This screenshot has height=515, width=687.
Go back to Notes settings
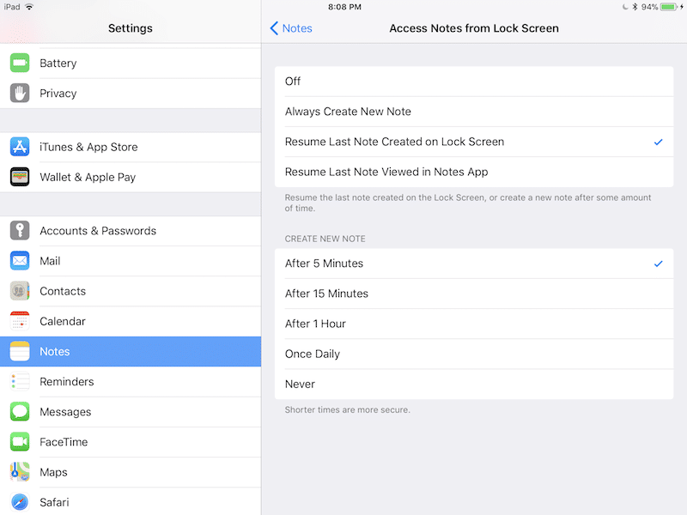coord(291,28)
